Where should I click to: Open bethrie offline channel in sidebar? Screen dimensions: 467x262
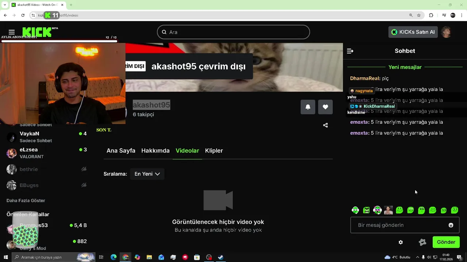[47, 169]
